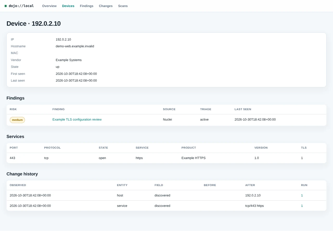Click the tcp protocol cell

[x=46, y=158]
